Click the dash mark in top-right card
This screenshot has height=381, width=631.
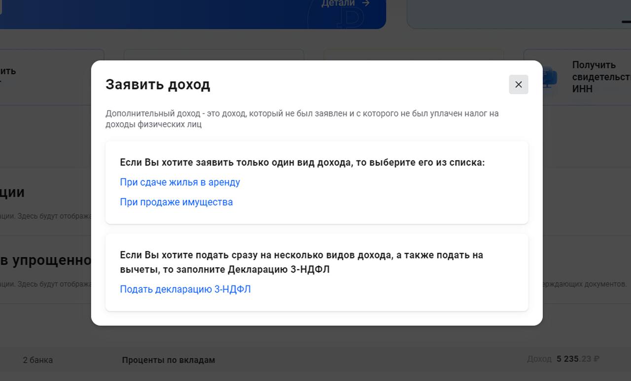[x=626, y=21]
